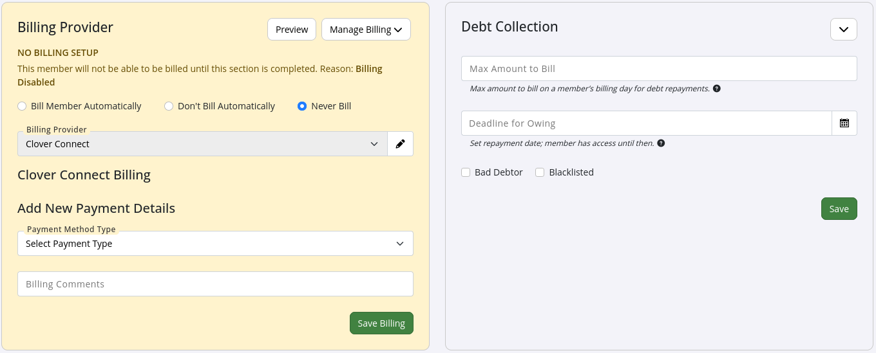The width and height of the screenshot is (876, 353).
Task: Select Don't Bill Automatically radio option
Action: [x=169, y=106]
